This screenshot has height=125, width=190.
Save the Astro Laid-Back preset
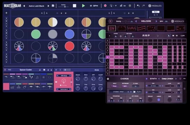pos(53,6)
